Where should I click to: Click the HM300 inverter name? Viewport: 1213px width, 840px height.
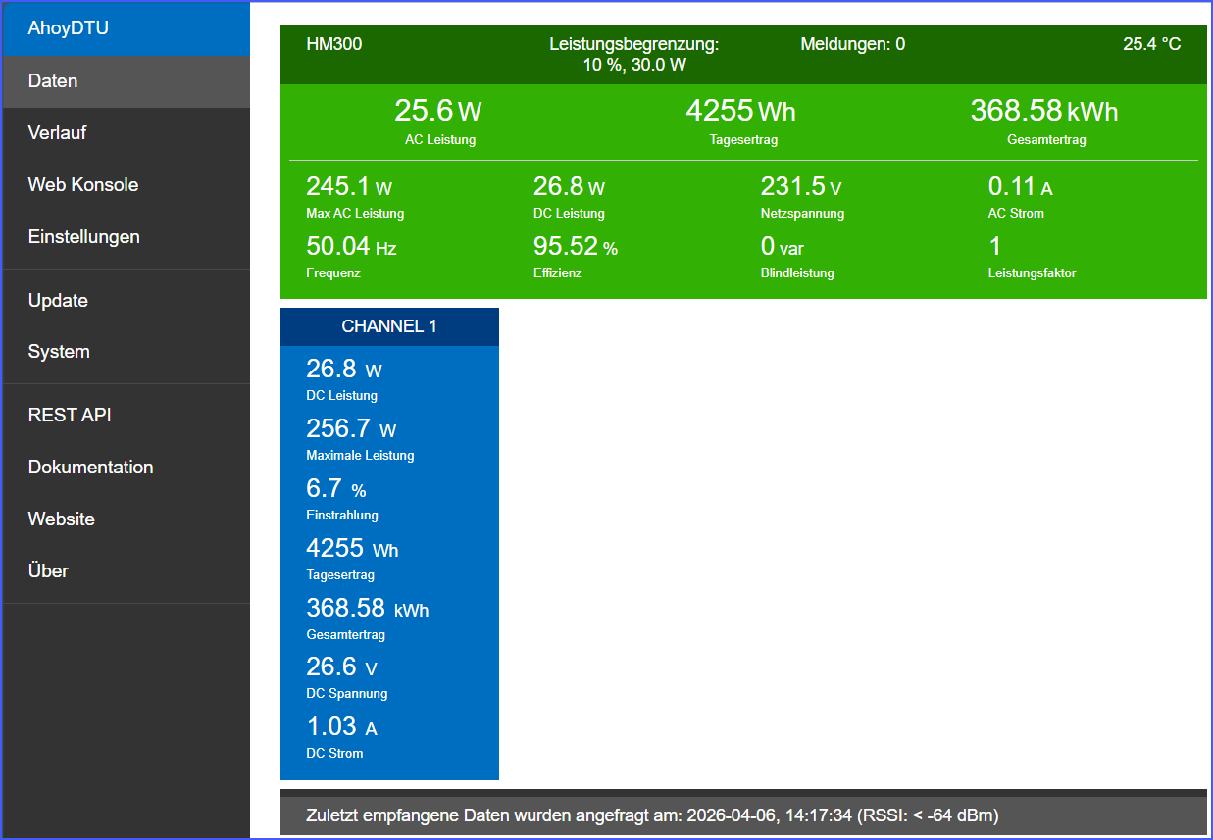(x=334, y=44)
